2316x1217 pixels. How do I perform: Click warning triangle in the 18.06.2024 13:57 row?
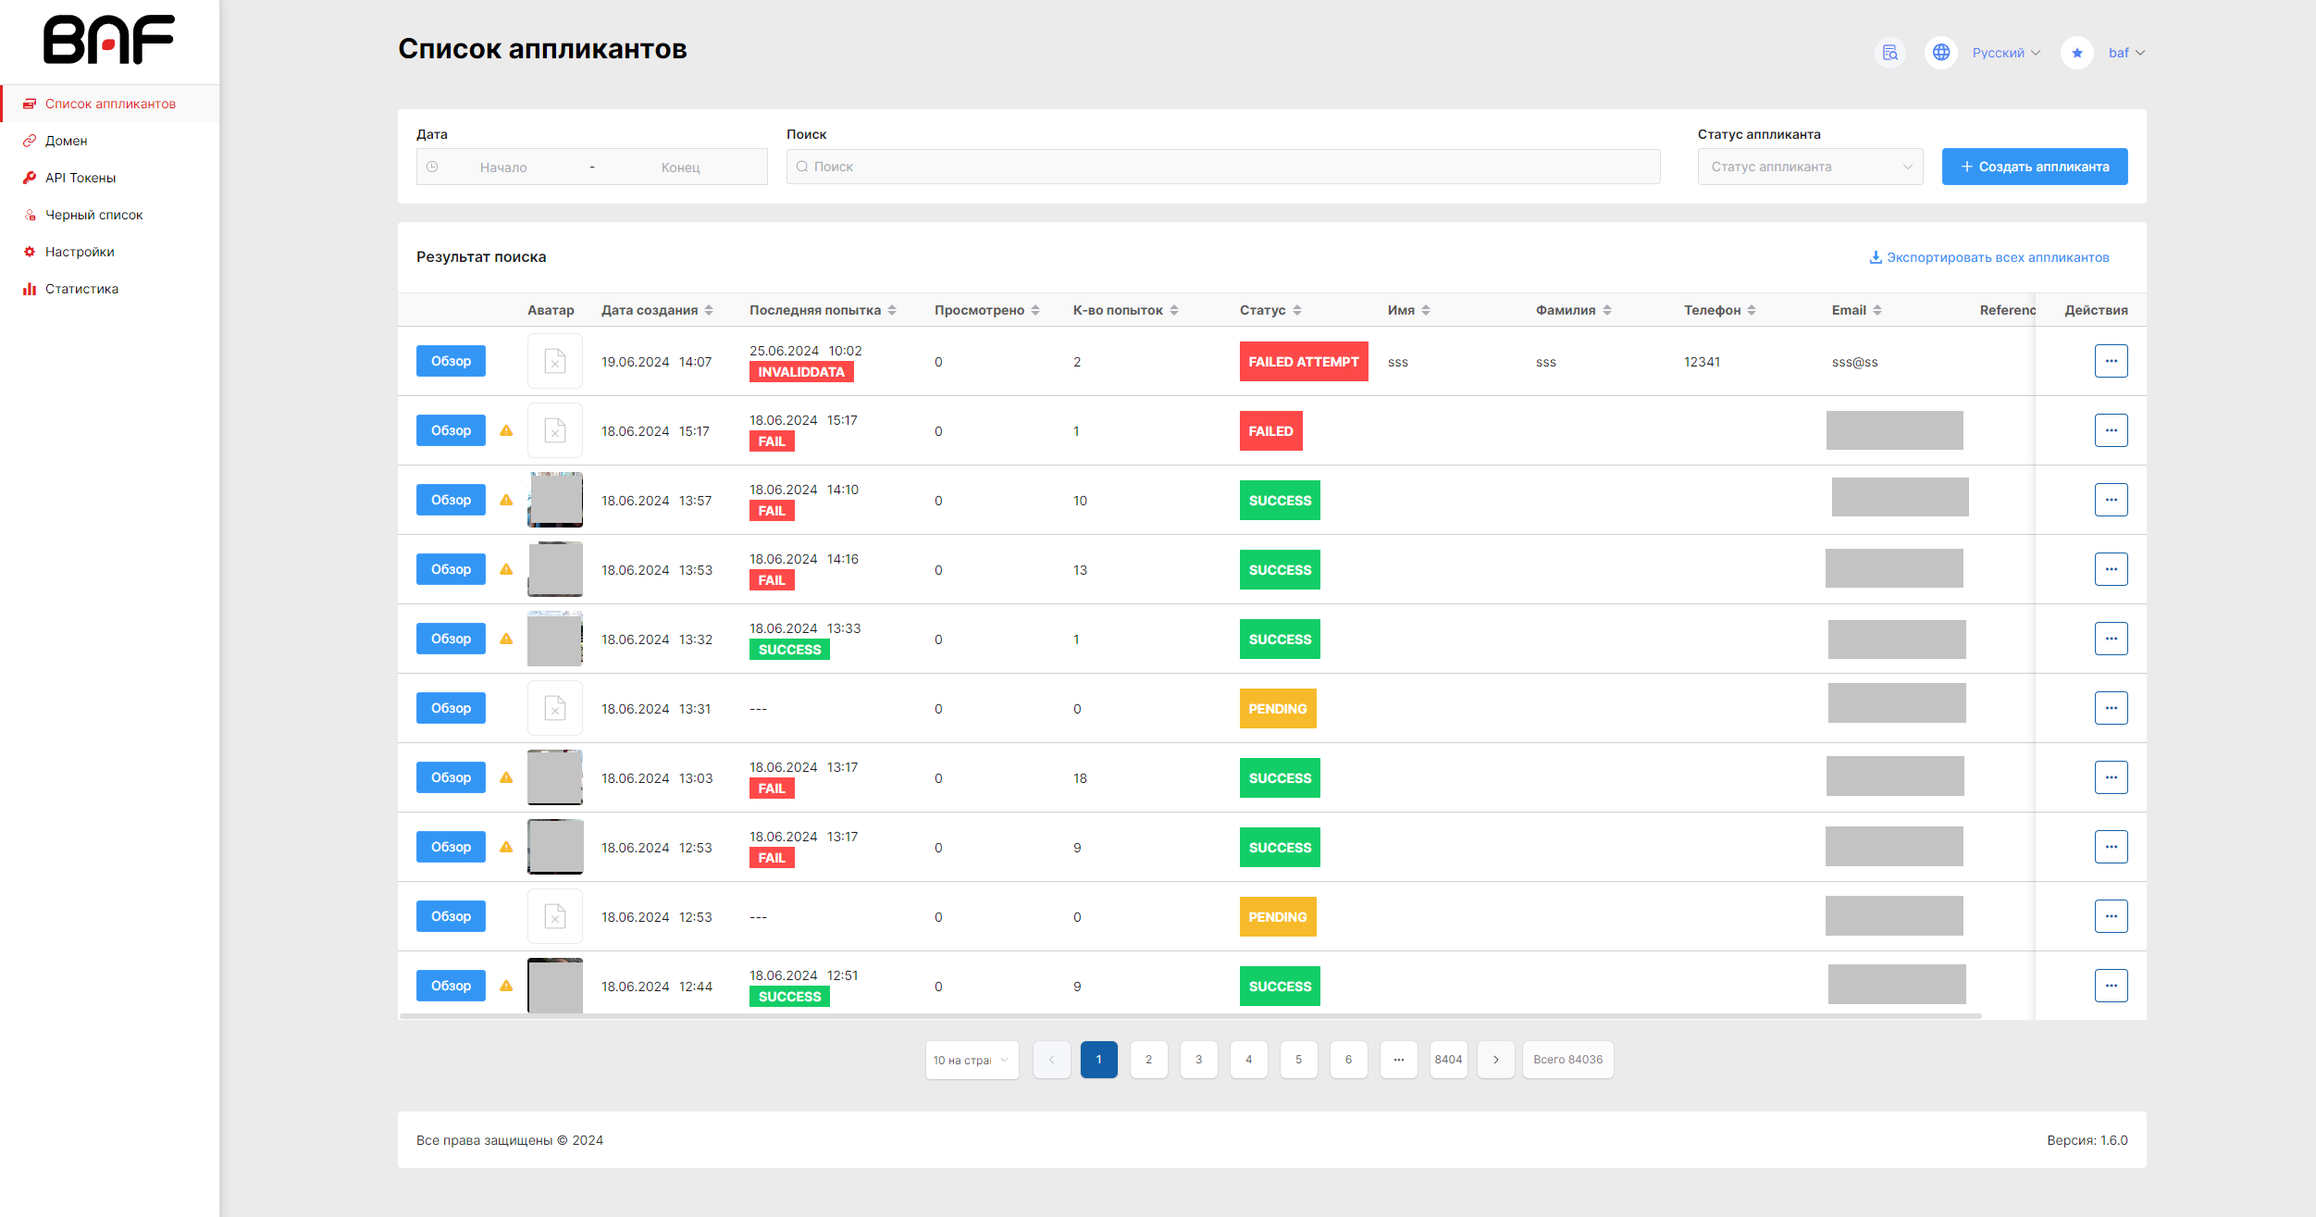coord(506,500)
